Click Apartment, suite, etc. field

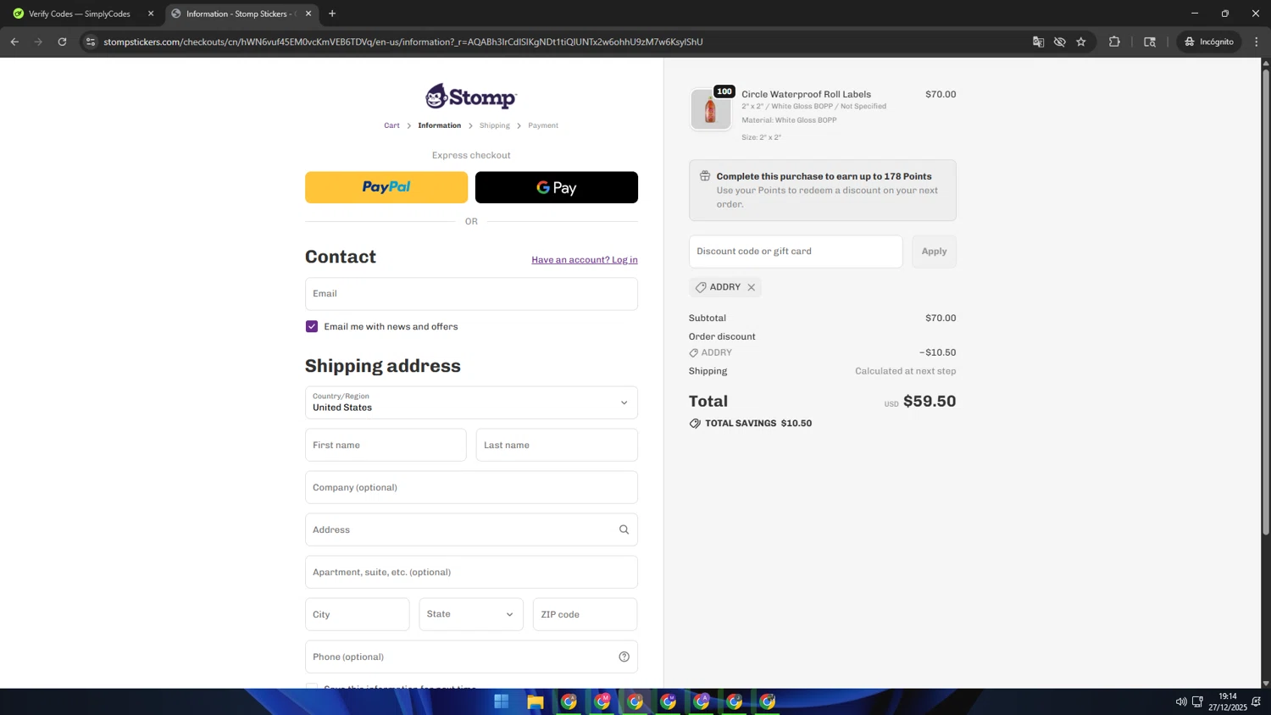[471, 572]
